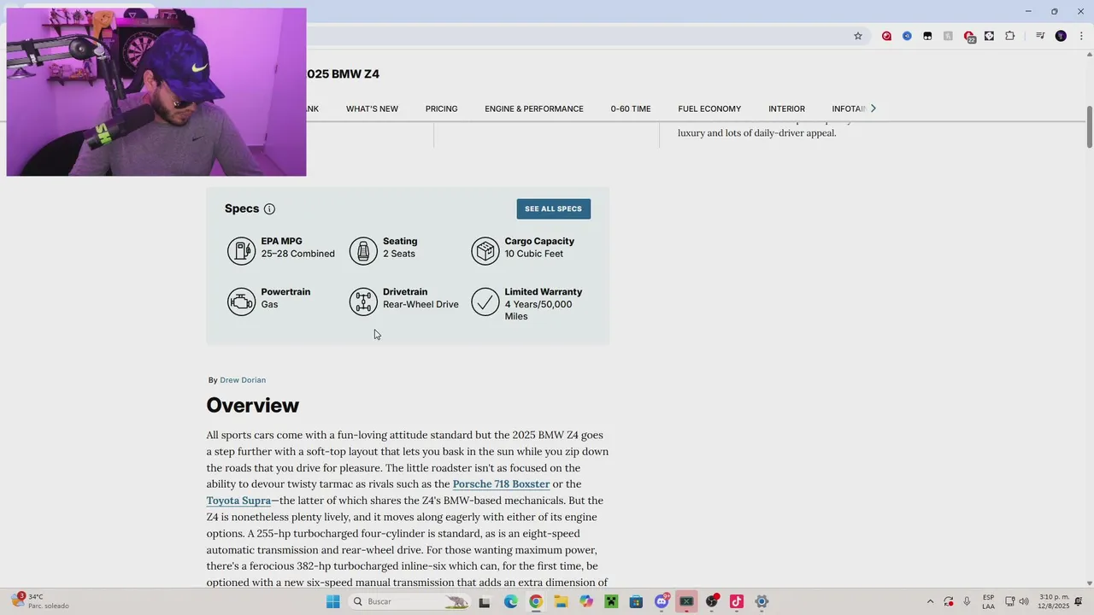
Task: Click the Specs info icon
Action: [269, 208]
